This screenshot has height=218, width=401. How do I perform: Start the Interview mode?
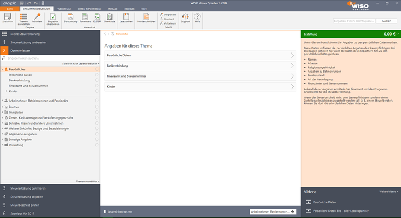(x=37, y=18)
